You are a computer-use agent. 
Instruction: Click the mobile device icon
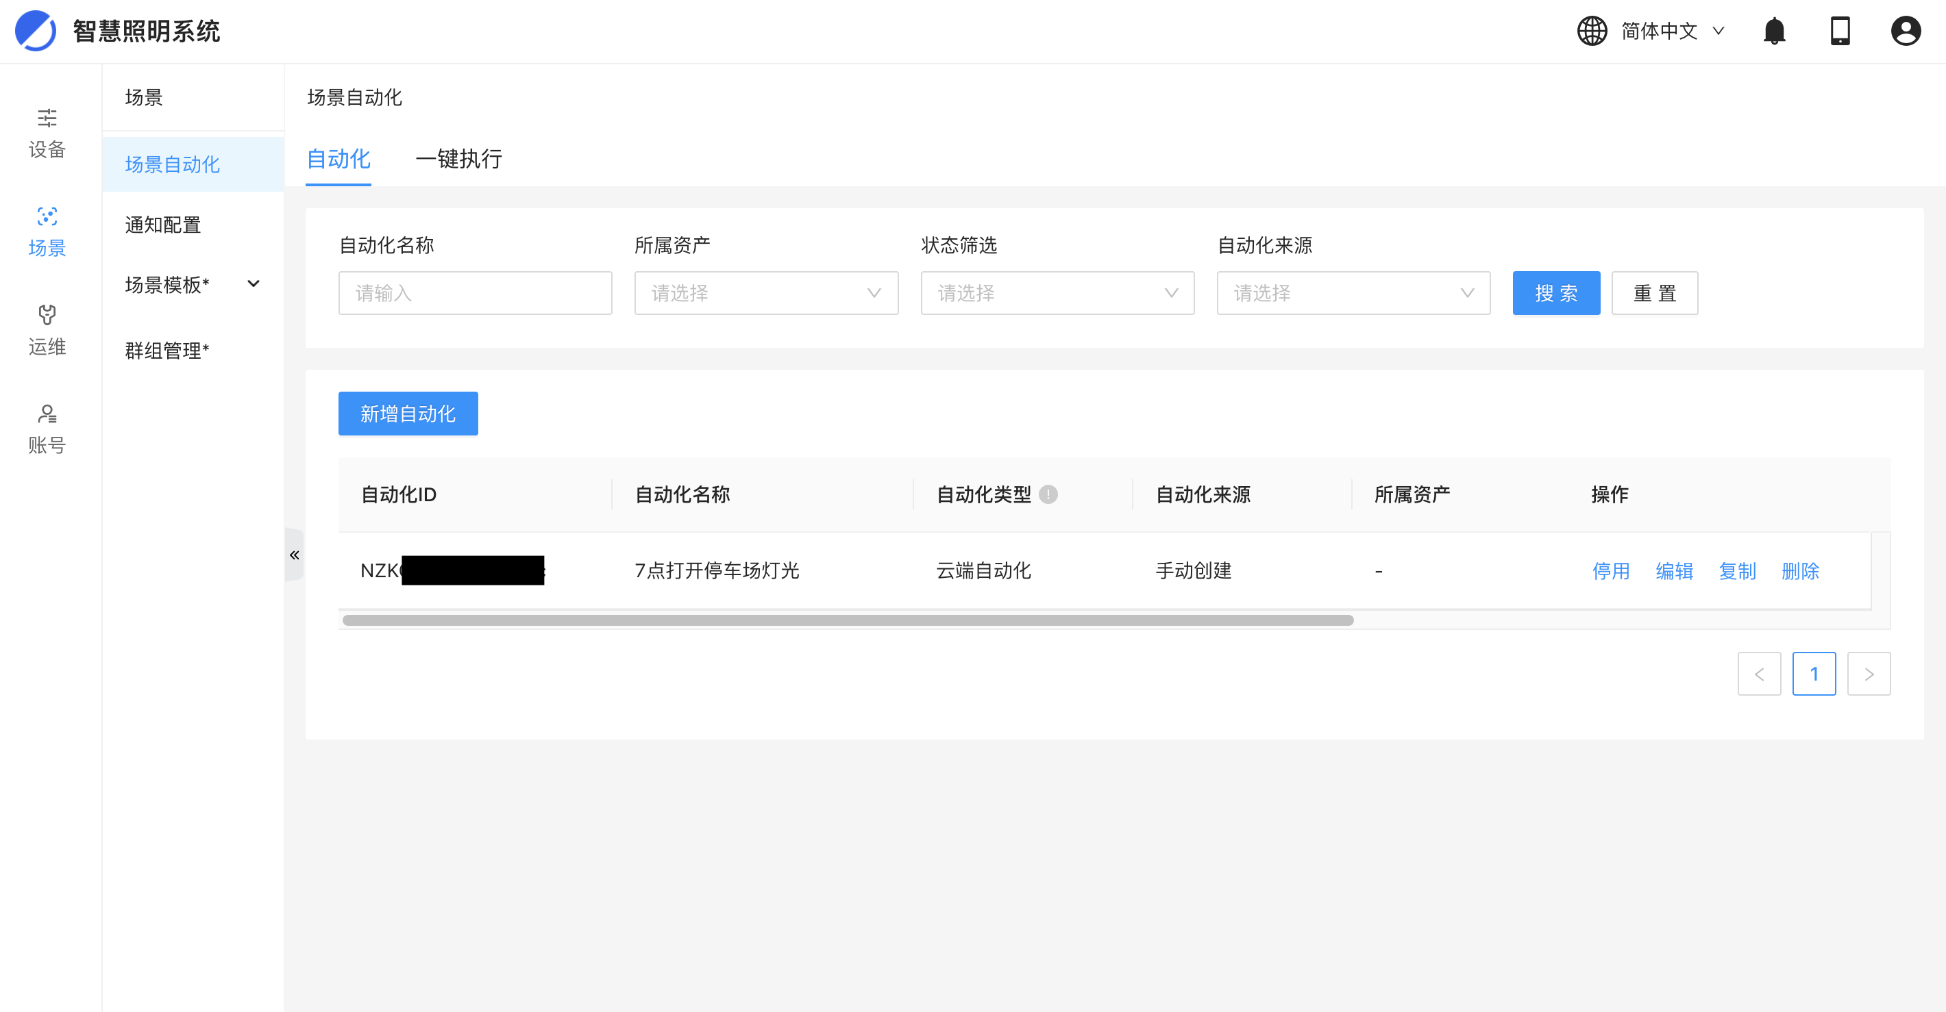point(1840,31)
